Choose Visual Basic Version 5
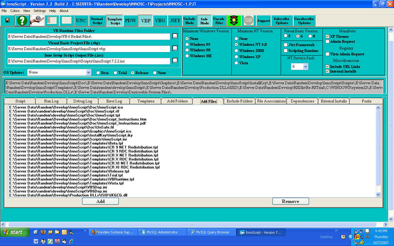394x246 pixels. 285,36
